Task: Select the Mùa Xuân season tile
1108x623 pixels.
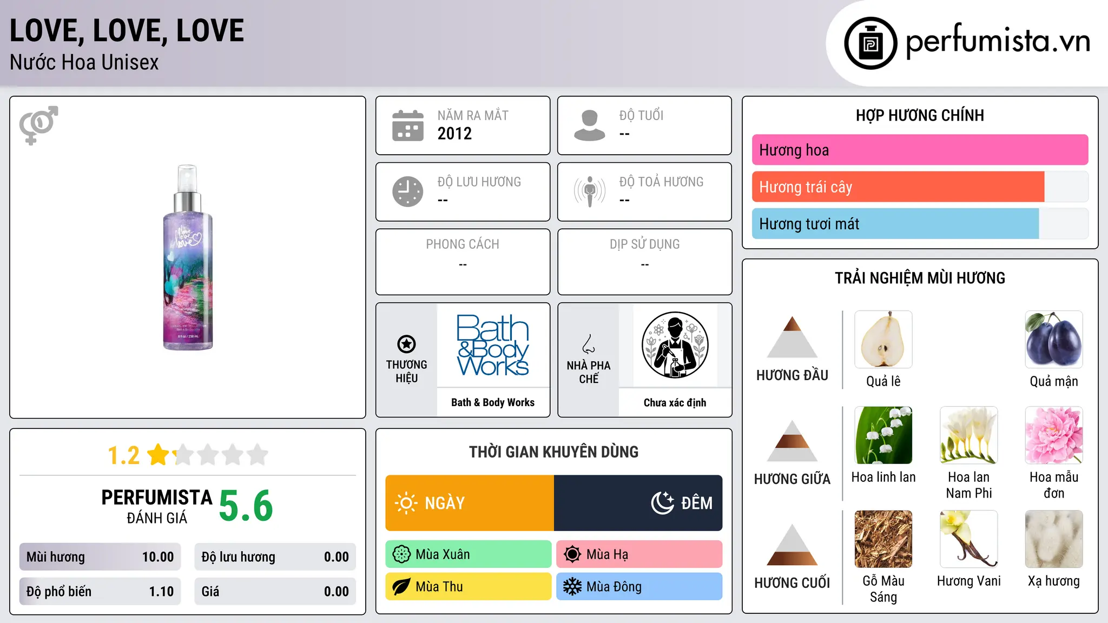Action: pyautogui.click(x=469, y=554)
